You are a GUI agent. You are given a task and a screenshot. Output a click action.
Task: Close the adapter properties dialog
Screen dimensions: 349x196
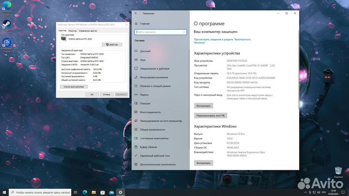coord(127,25)
